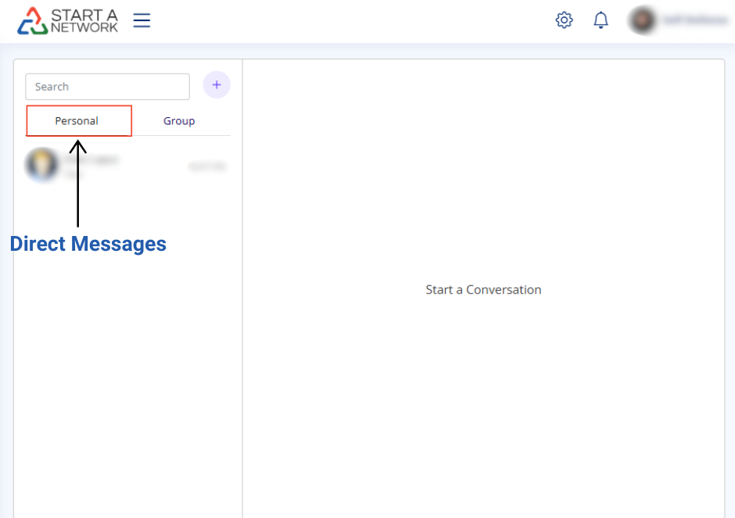This screenshot has width=735, height=518.
Task: Open the user profile avatar in header
Action: (x=642, y=20)
